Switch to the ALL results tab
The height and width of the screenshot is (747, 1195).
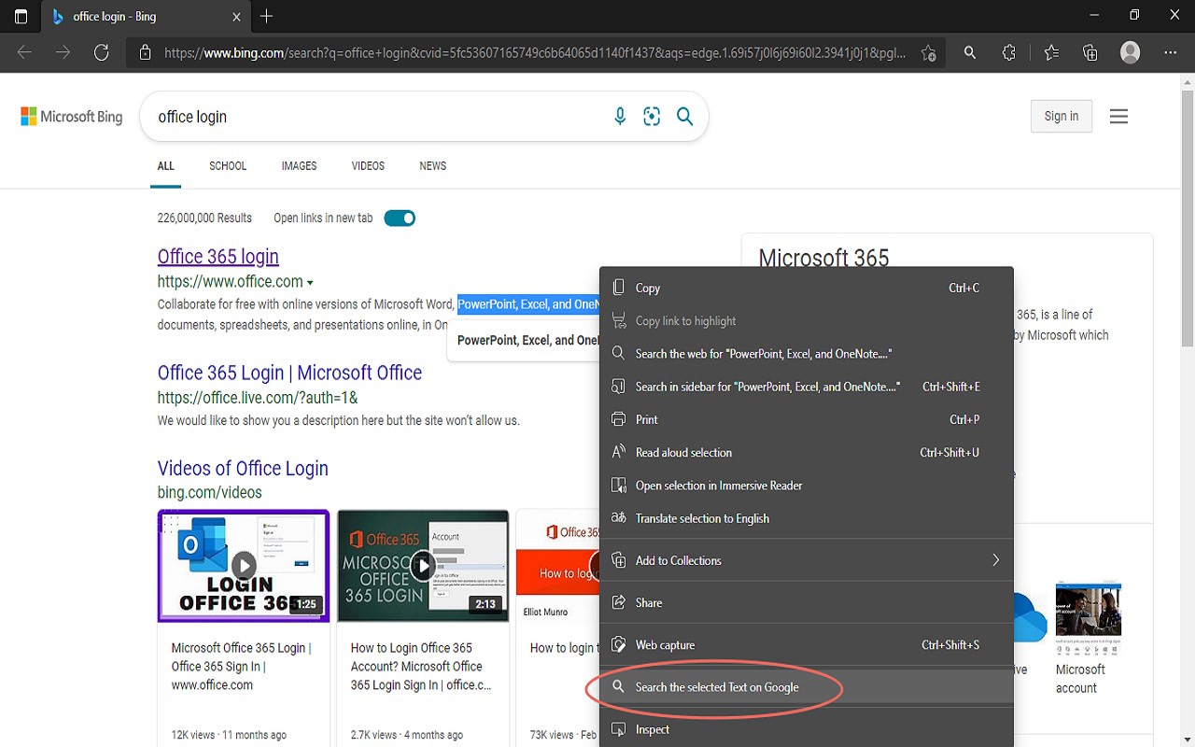click(x=166, y=166)
